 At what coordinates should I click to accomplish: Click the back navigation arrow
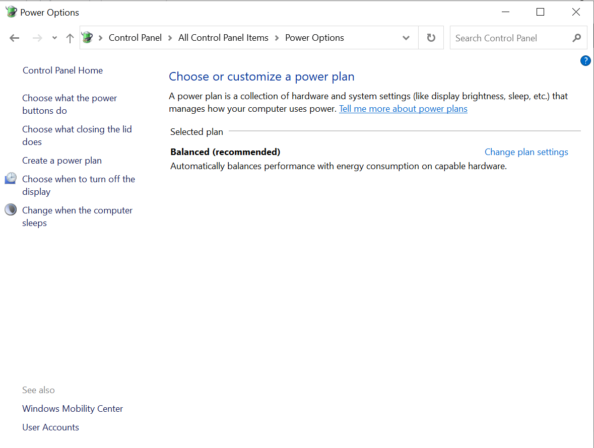click(15, 38)
